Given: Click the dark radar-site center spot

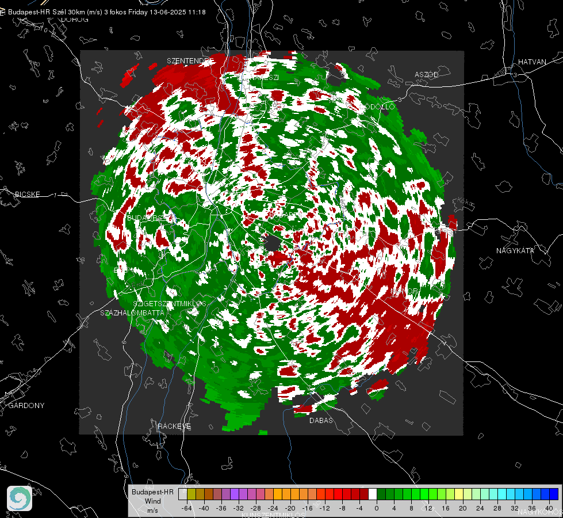Looking at the screenshot, I should [x=273, y=243].
